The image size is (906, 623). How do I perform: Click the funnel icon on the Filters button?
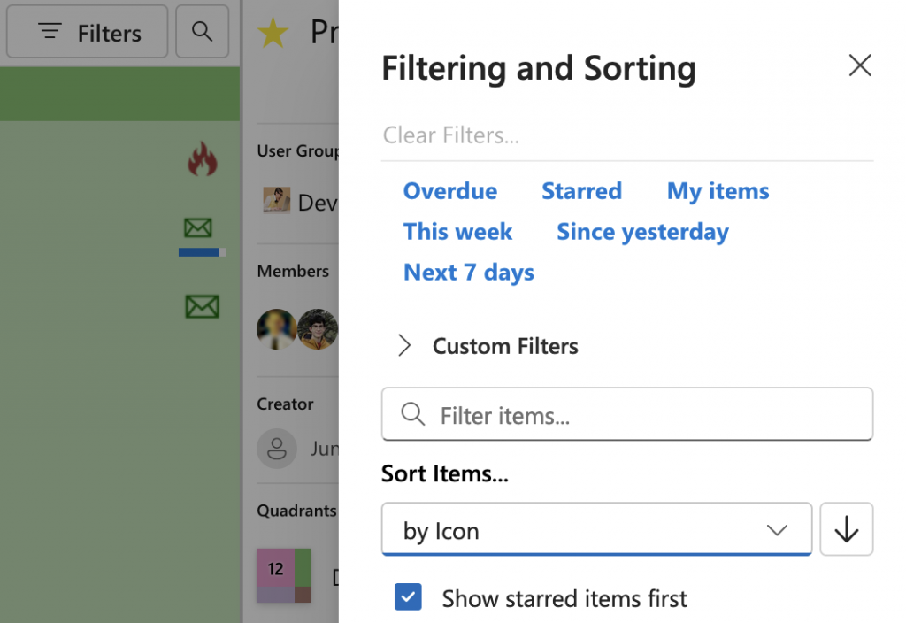tap(50, 31)
